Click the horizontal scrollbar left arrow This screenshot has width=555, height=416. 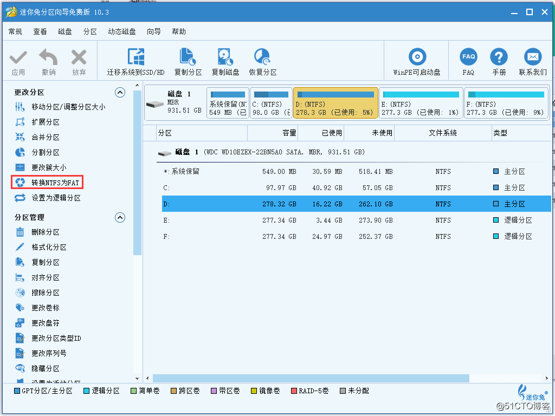tap(147, 379)
